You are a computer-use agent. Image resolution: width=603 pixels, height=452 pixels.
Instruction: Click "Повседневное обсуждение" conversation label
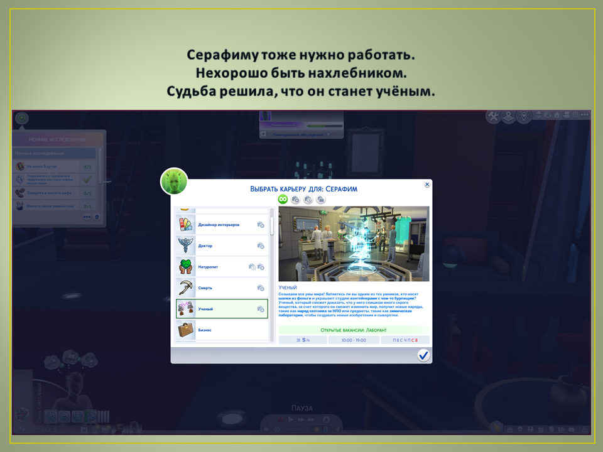298,134
